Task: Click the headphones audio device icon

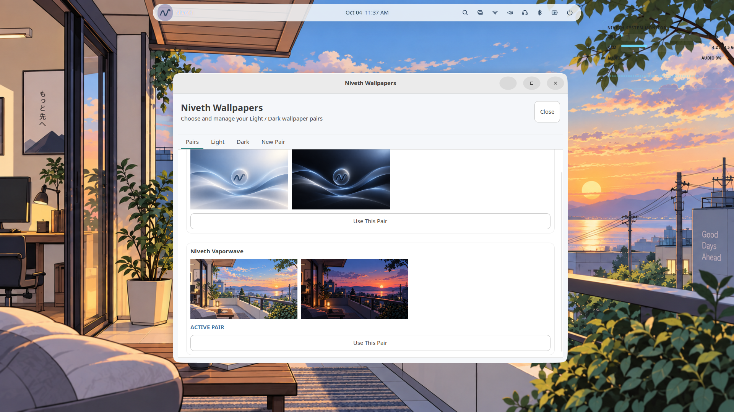Action: tap(525, 13)
